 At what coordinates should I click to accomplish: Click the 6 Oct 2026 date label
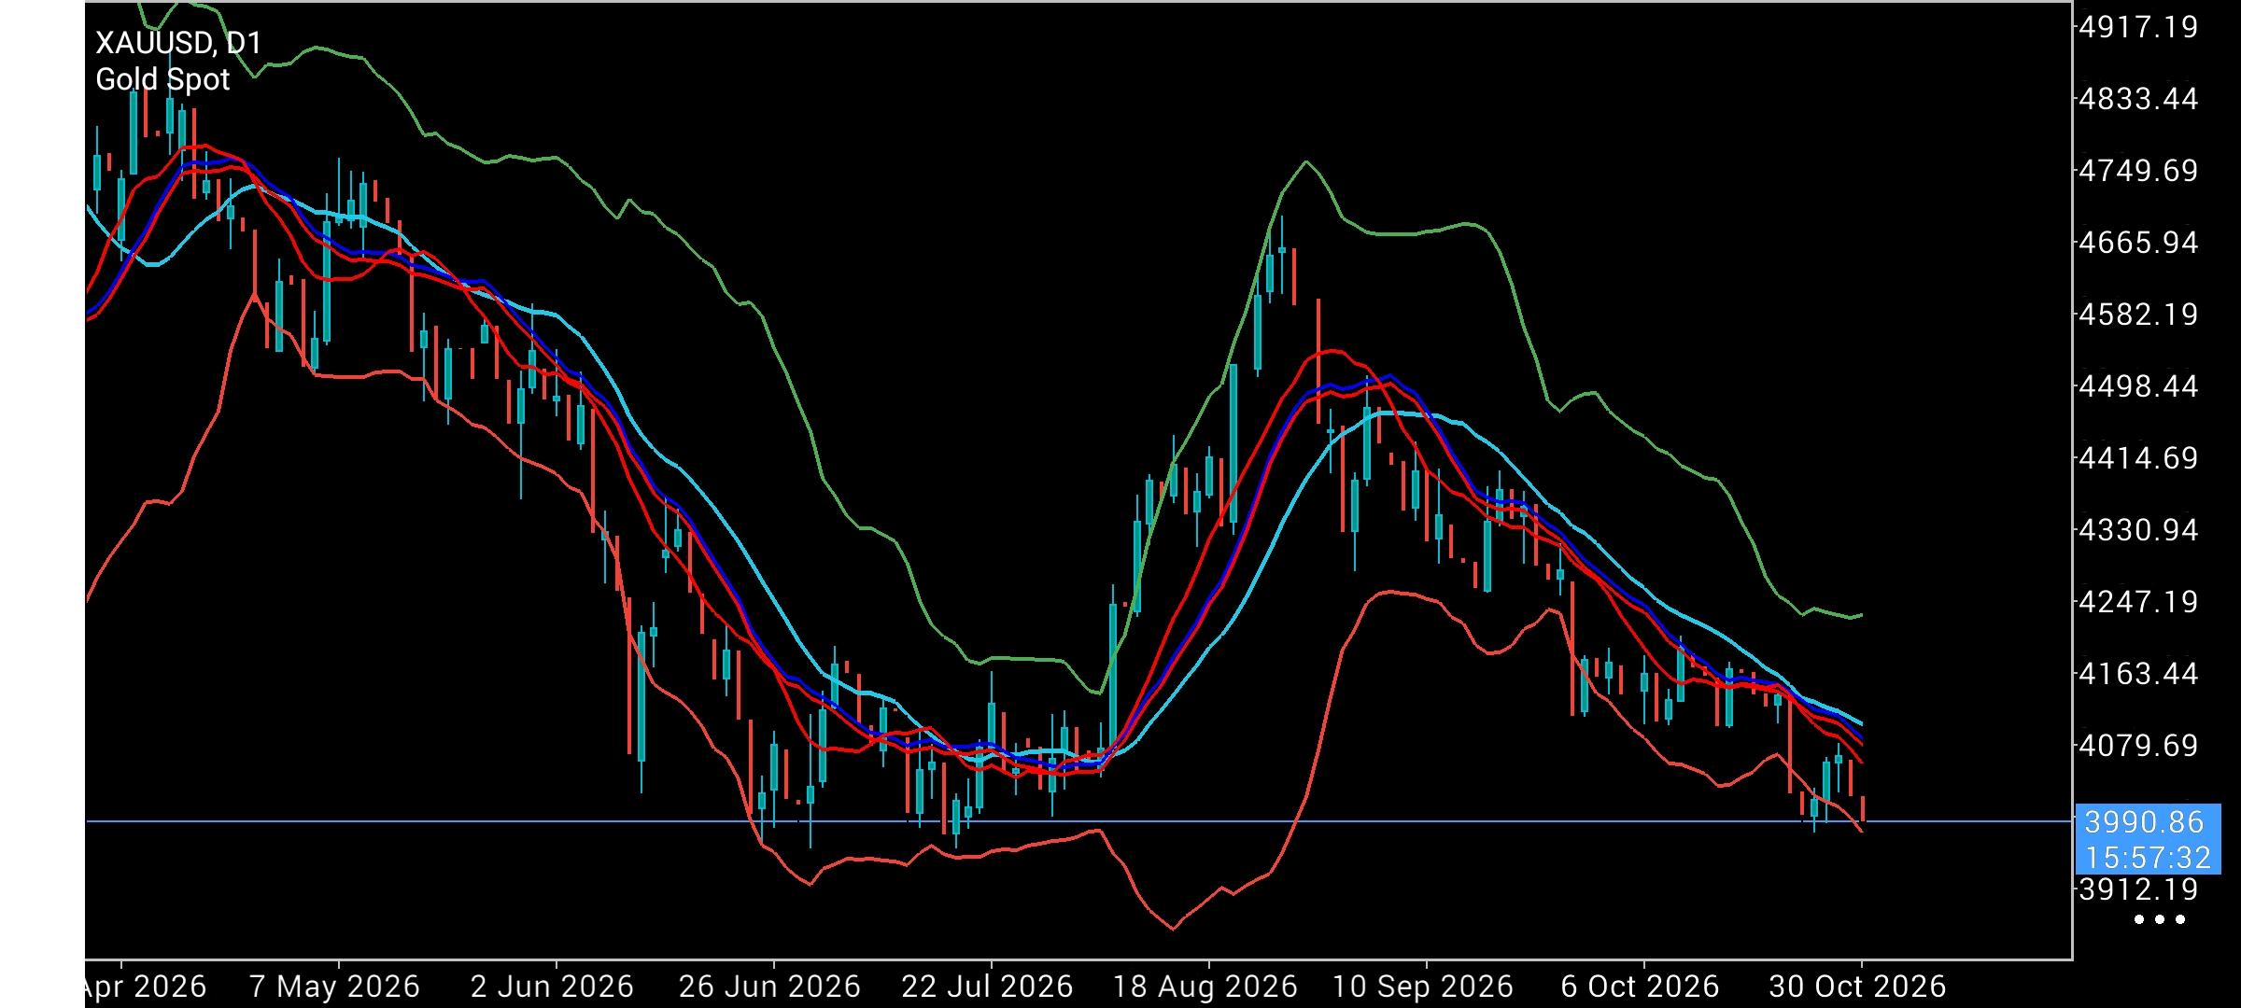(1640, 987)
